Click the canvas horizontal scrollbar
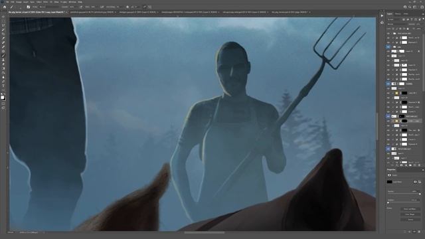Screen dimensions: 425x239 point(205,232)
